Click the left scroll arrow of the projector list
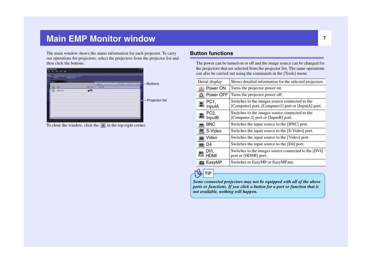This screenshot has height=263, width=372. 51,118
